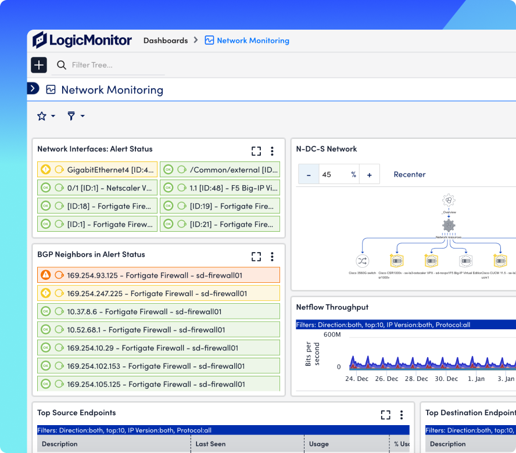Screen dimensions: 516x453
Task: Expand BGP Neighbors widget to fullscreen
Action: coord(256,257)
